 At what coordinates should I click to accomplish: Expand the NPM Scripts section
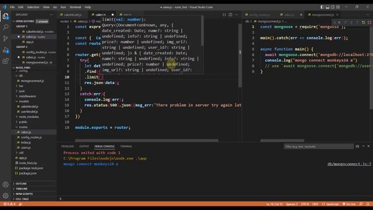pyautogui.click(x=34, y=194)
